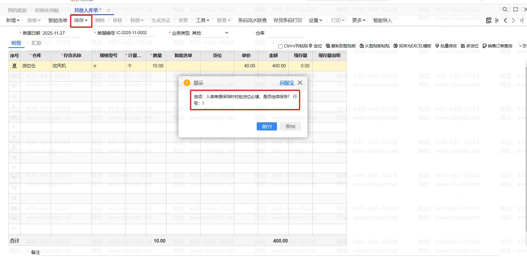Open the 新增 dropdown menu

coord(13,20)
